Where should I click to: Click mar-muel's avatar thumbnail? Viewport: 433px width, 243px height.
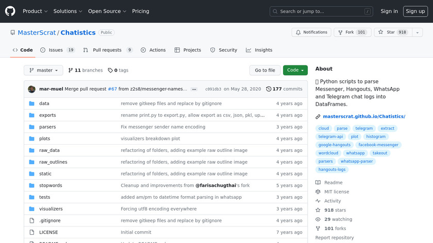(x=31, y=89)
